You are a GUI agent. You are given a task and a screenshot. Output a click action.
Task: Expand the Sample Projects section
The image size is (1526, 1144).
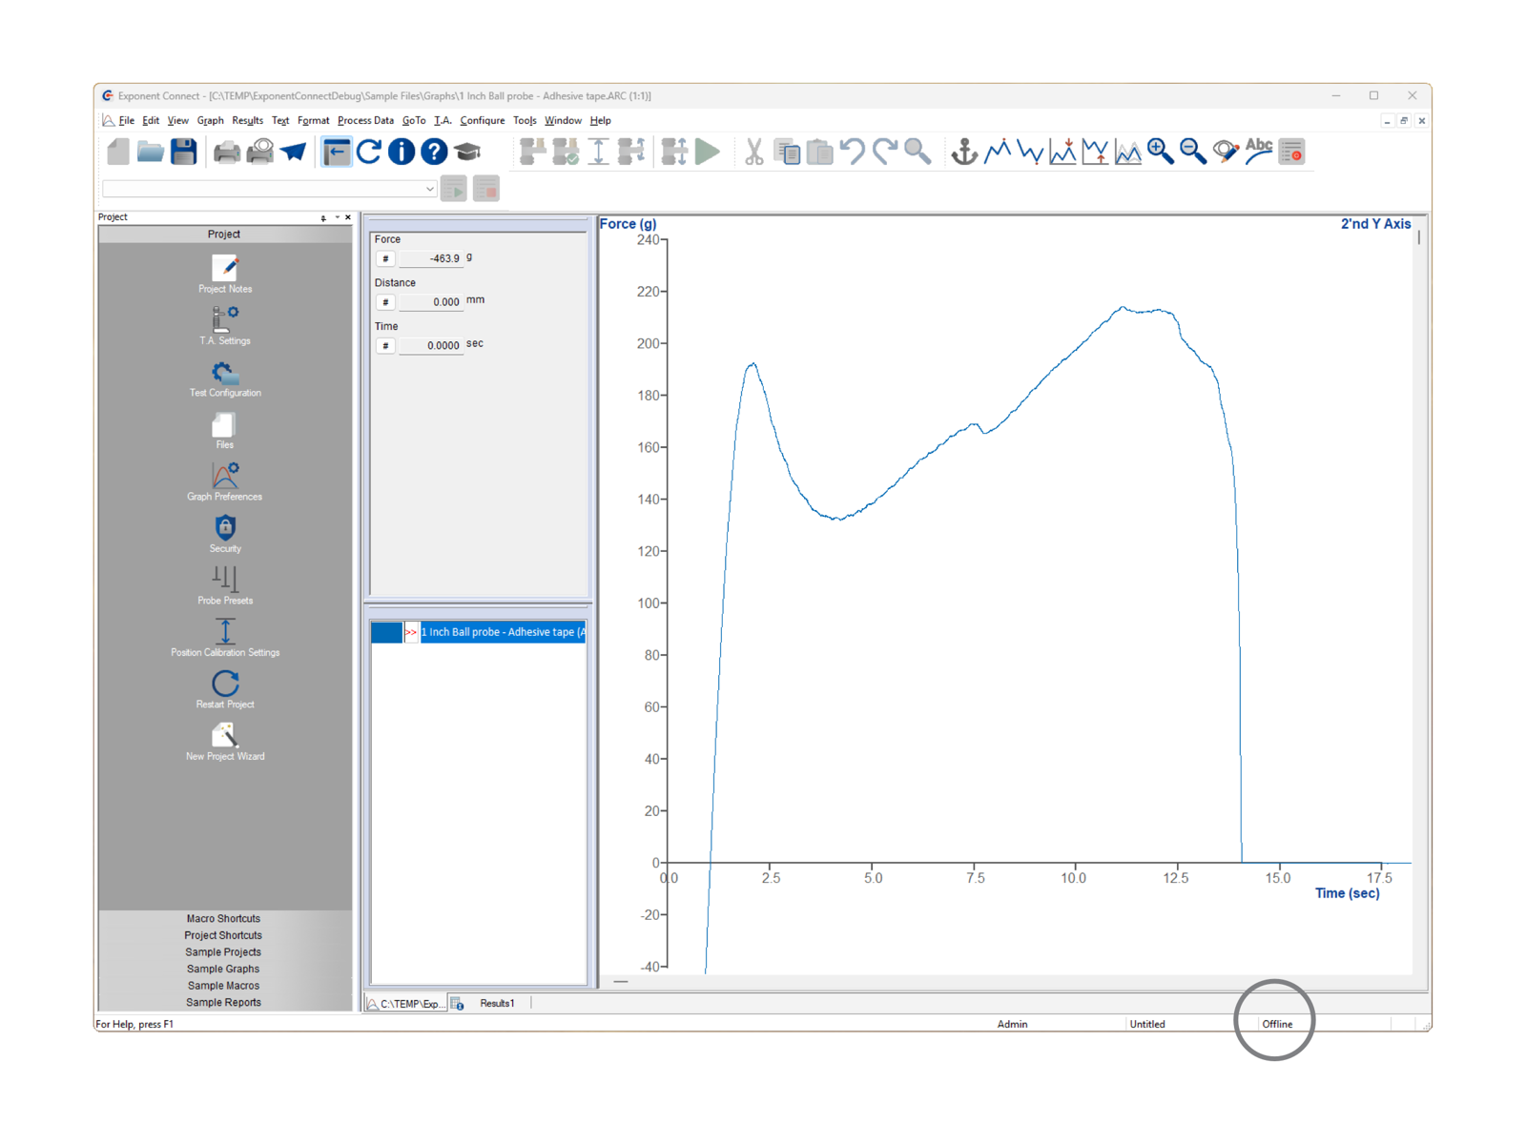coord(224,952)
